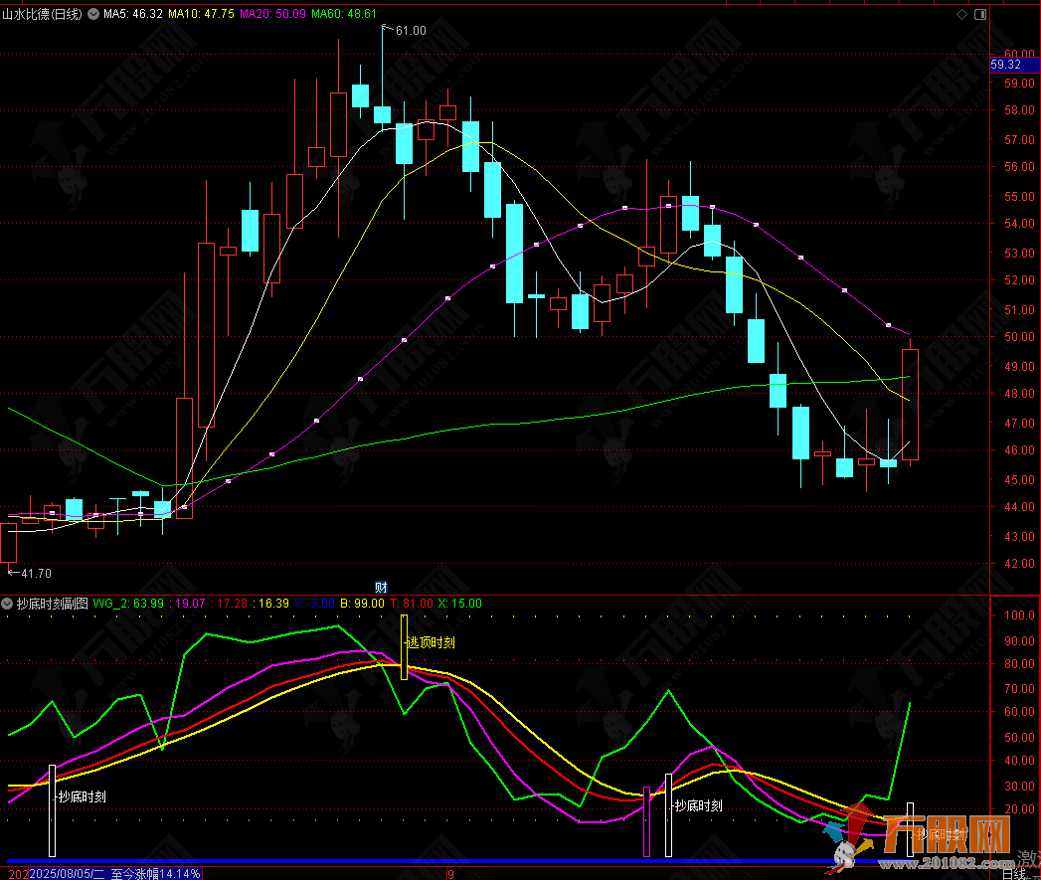Image resolution: width=1041 pixels, height=880 pixels.
Task: Click the green MA60 indicator label
Action: (x=344, y=15)
